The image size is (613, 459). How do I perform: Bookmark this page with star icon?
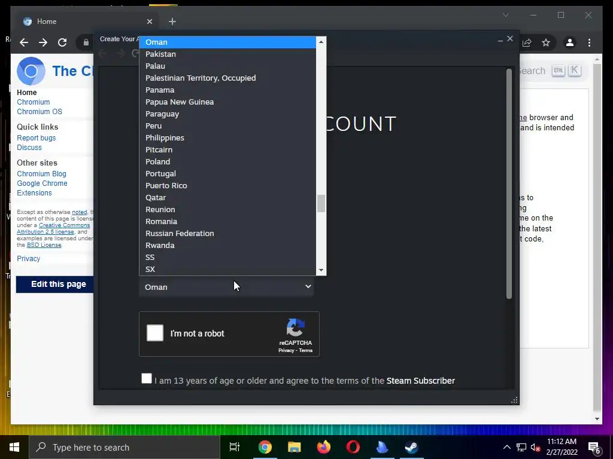point(546,42)
